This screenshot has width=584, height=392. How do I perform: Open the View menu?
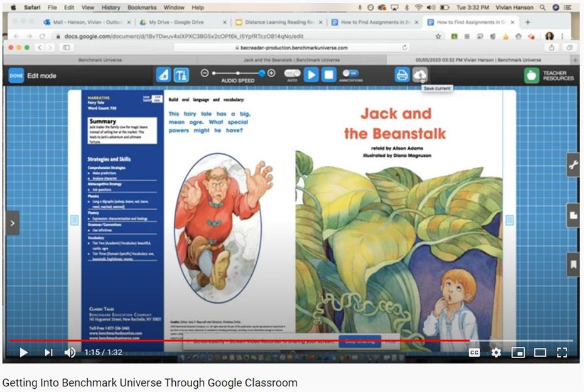[87, 8]
